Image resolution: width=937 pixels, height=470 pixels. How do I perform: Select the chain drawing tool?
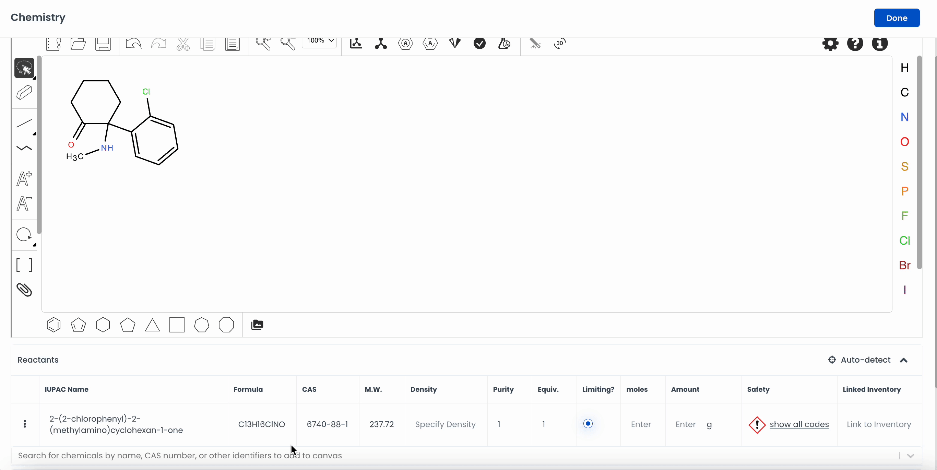(24, 148)
